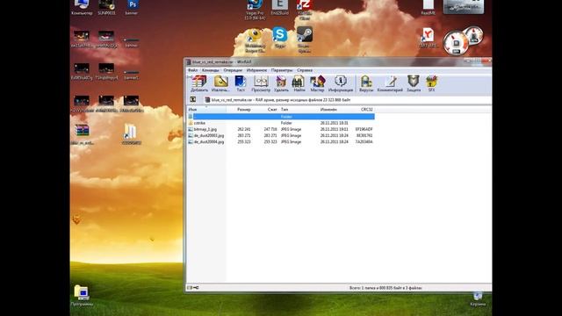Click the Программы folder on desktop
The height and width of the screenshot is (316, 562).
click(82, 296)
